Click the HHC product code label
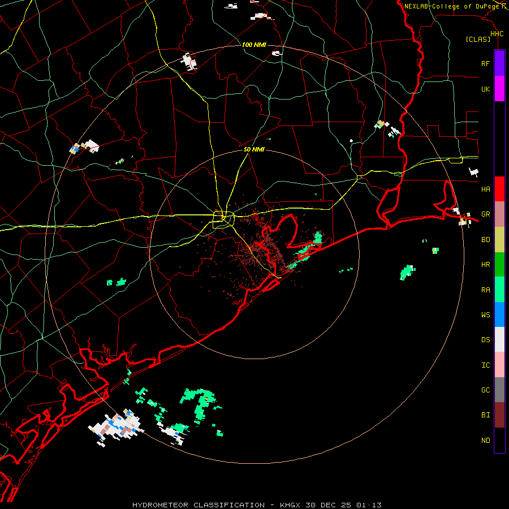Image resolution: width=509 pixels, height=509 pixels. [x=497, y=34]
